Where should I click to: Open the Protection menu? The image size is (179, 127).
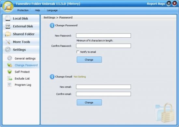pyautogui.click(x=23, y=10)
